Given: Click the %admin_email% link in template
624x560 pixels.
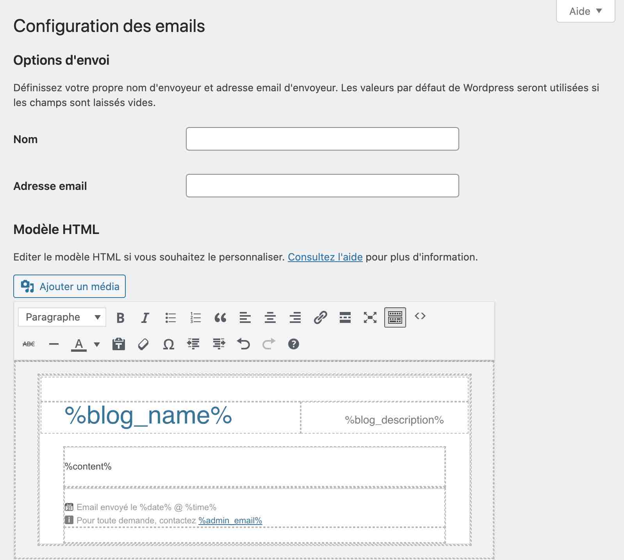Looking at the screenshot, I should pyautogui.click(x=230, y=520).
